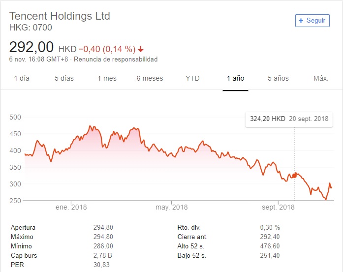Click the 292,00 current price value
The image size is (343, 272).
31,47
